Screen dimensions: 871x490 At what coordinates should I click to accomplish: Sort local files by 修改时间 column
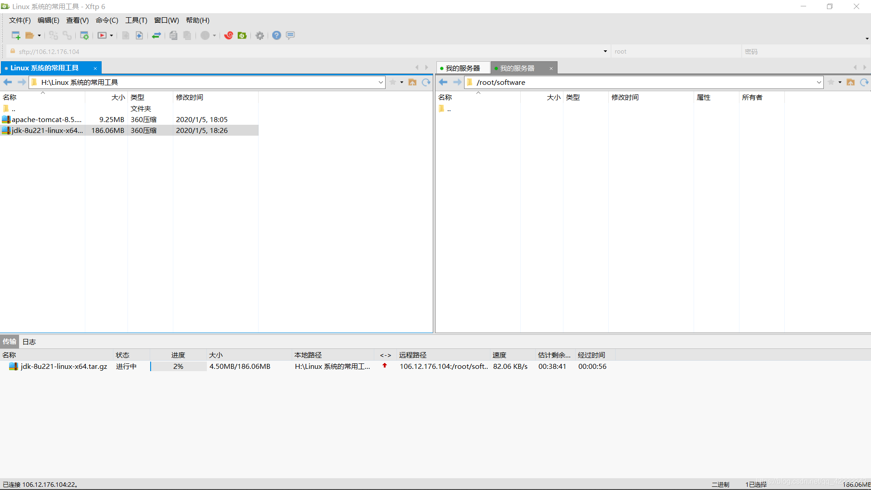click(215, 97)
